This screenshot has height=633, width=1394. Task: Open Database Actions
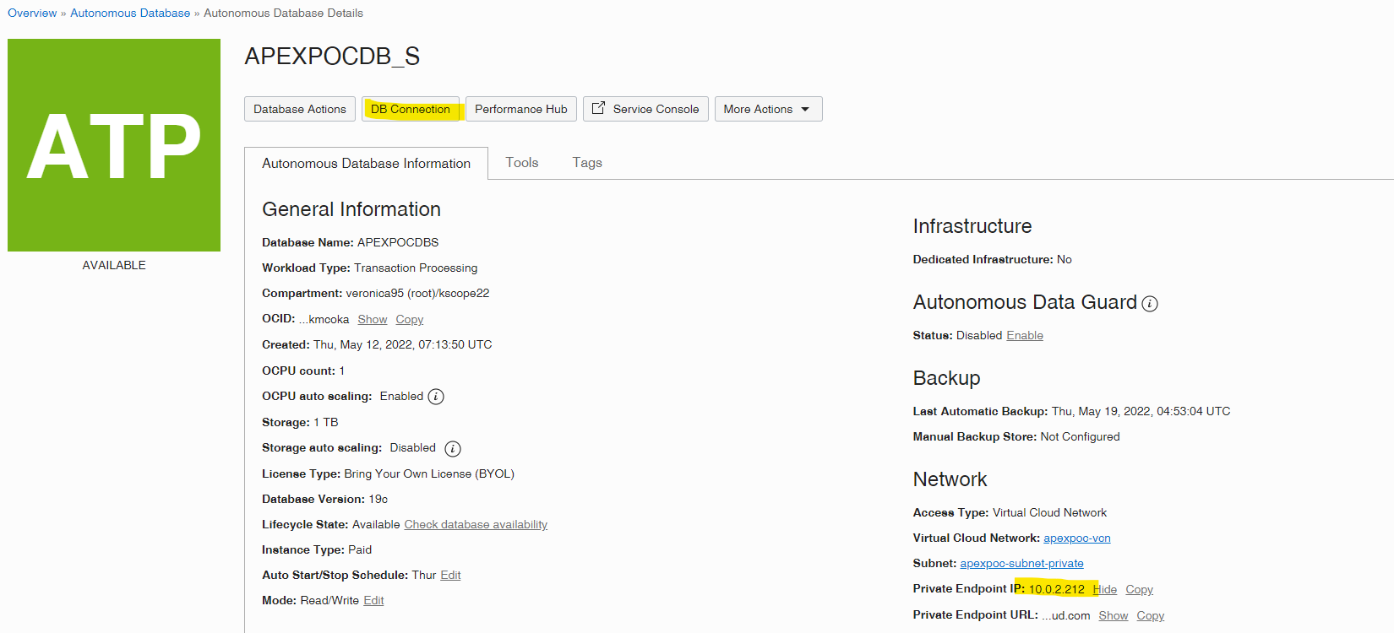point(300,109)
